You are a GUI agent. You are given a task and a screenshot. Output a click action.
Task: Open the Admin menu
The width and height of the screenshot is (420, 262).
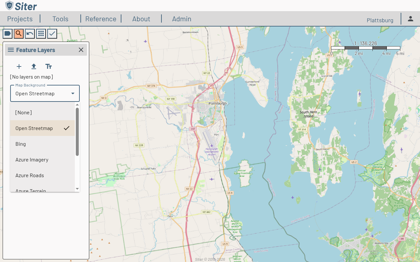(181, 19)
